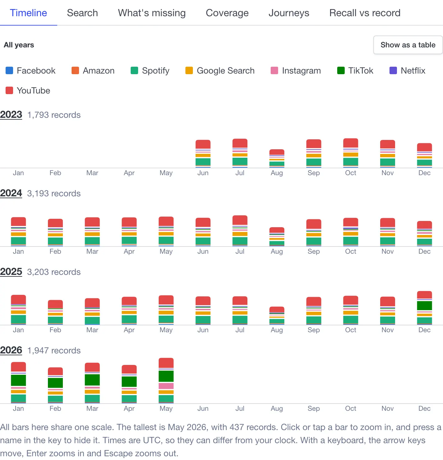Select the April 2026 bar
Viewport: 443px width, 460px height.
tap(129, 384)
